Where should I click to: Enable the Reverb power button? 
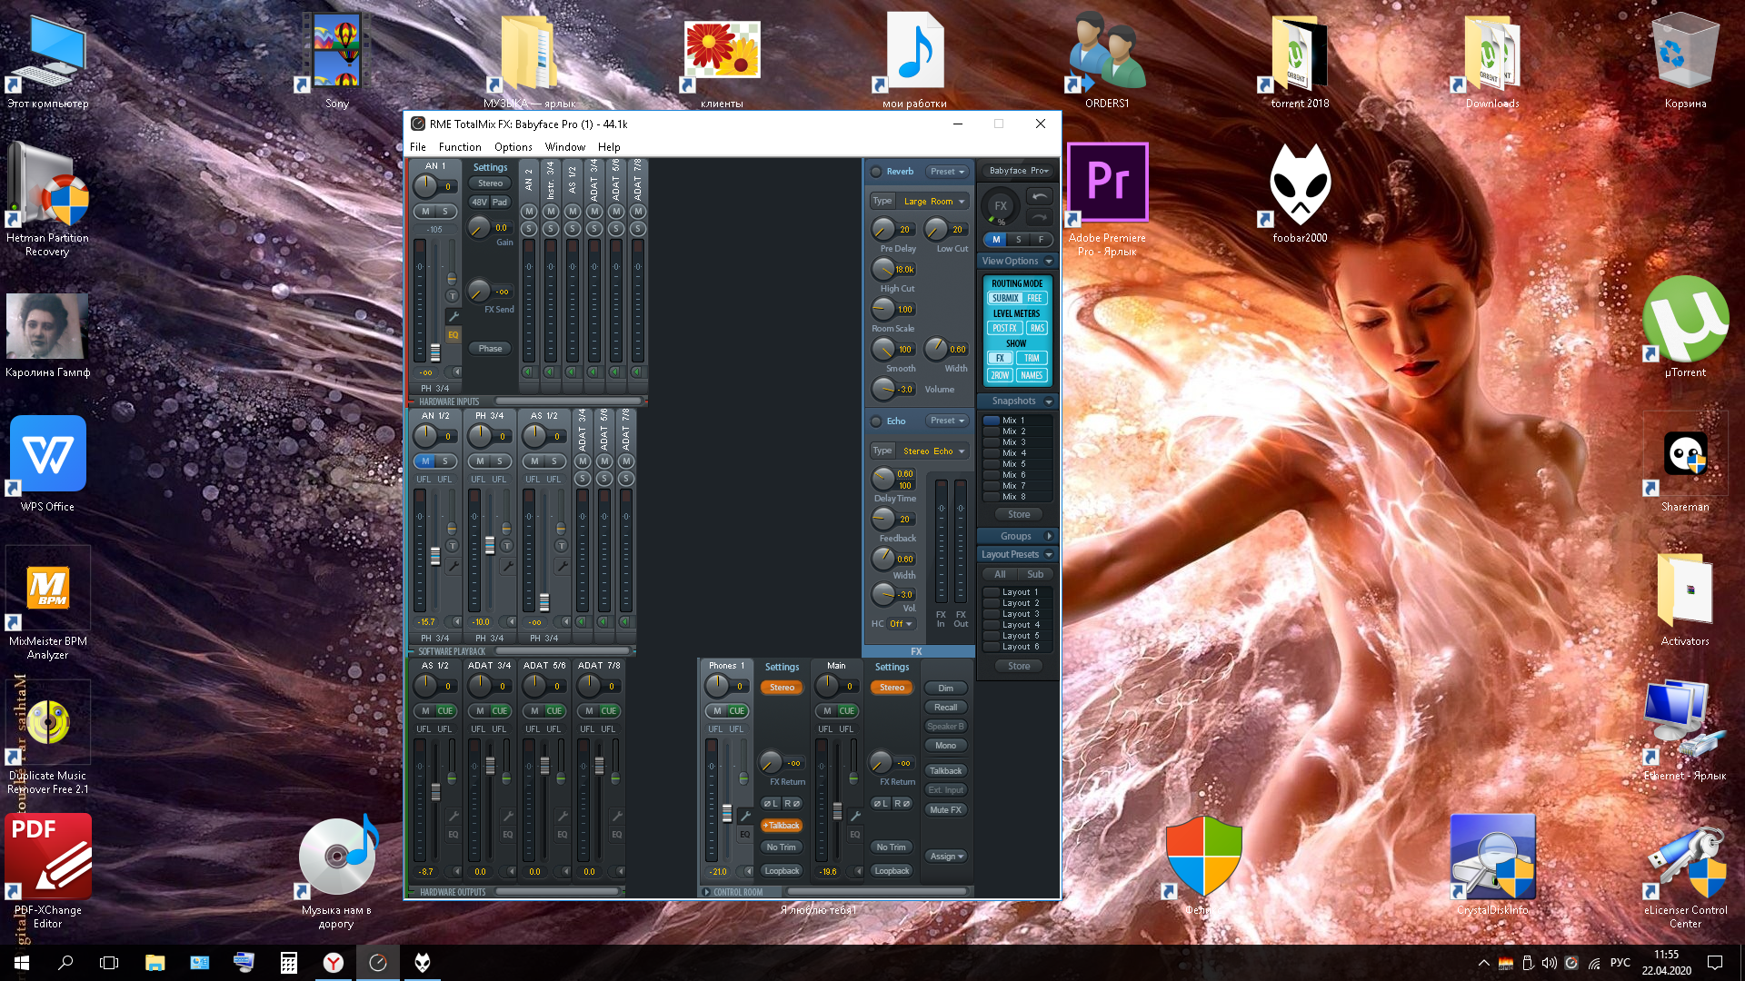point(876,172)
